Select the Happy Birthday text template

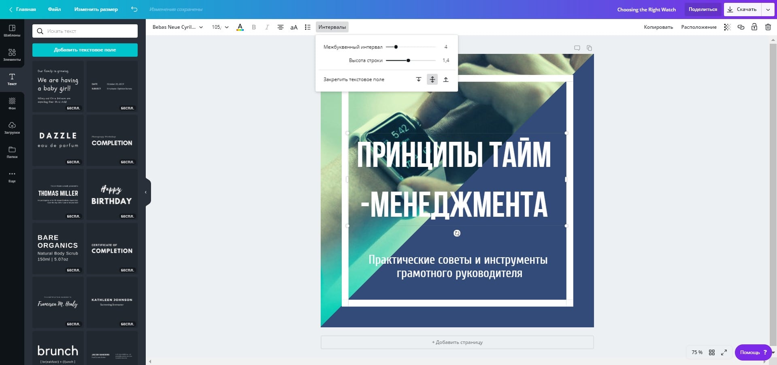click(x=112, y=194)
